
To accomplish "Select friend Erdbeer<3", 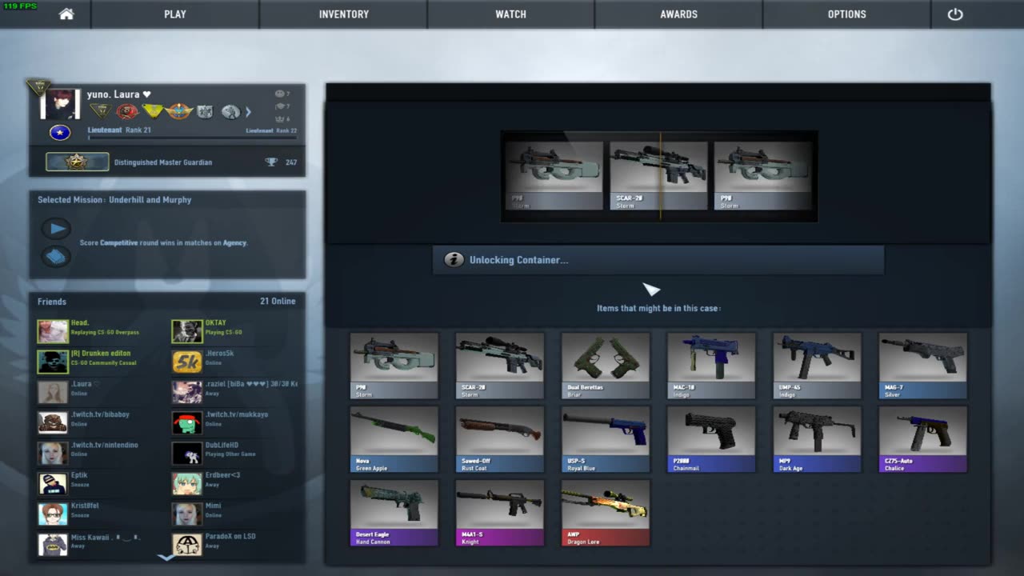I will coord(222,475).
